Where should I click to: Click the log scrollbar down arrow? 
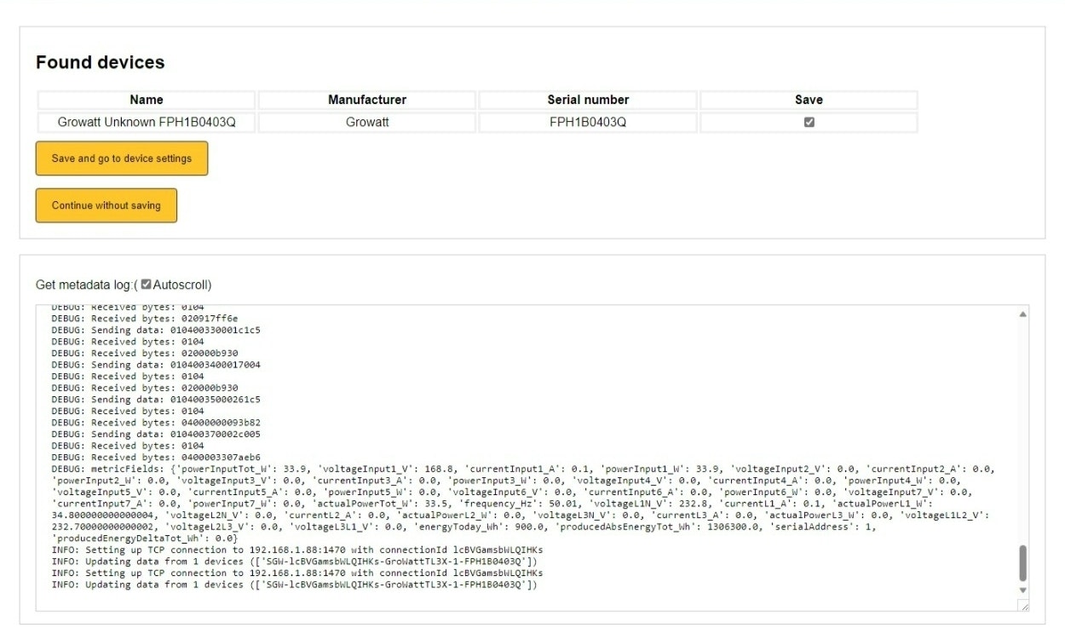tap(1022, 590)
